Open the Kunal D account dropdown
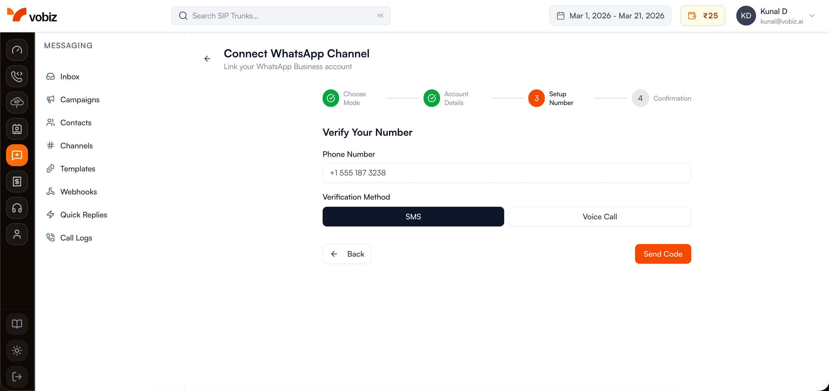This screenshot has width=829, height=391. (777, 15)
